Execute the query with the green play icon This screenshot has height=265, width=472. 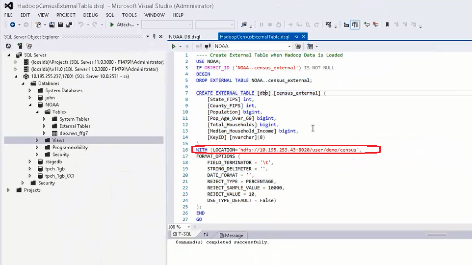(174, 46)
